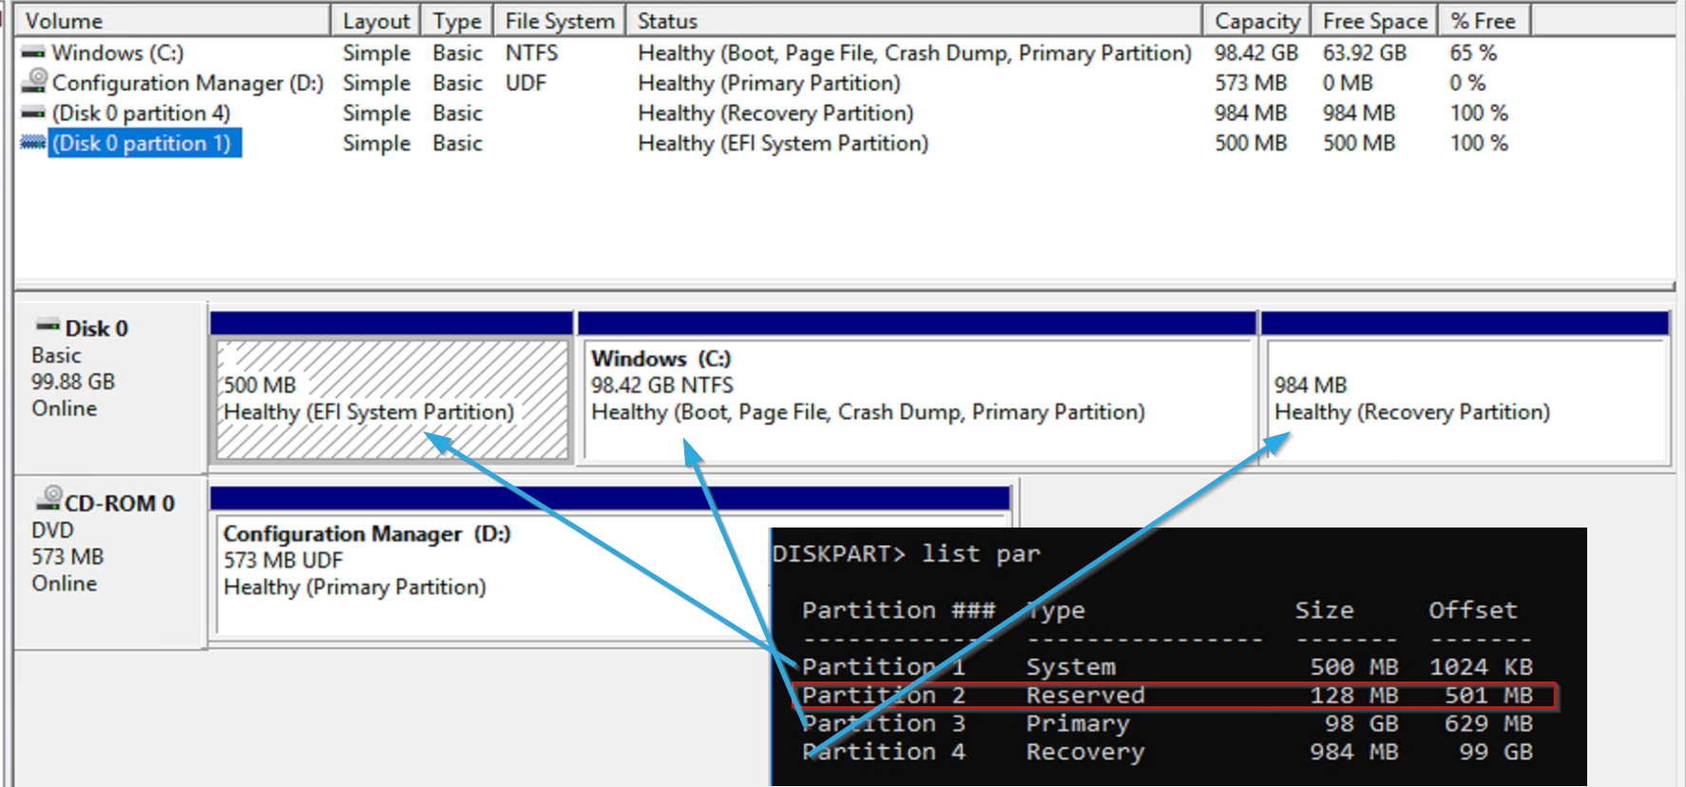1686x787 pixels.
Task: Sort by the File System column header
Action: [x=560, y=20]
